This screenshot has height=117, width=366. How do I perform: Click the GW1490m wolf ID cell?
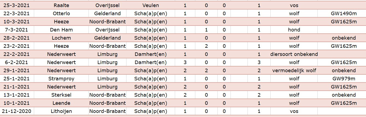pos(343,13)
